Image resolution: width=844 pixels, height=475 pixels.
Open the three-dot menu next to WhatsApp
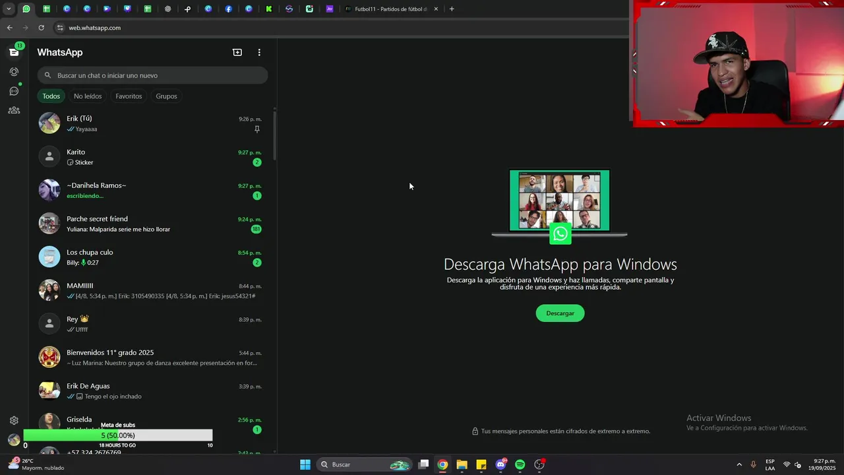pyautogui.click(x=259, y=52)
